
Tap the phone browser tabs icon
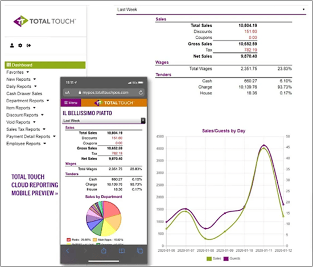(x=140, y=251)
